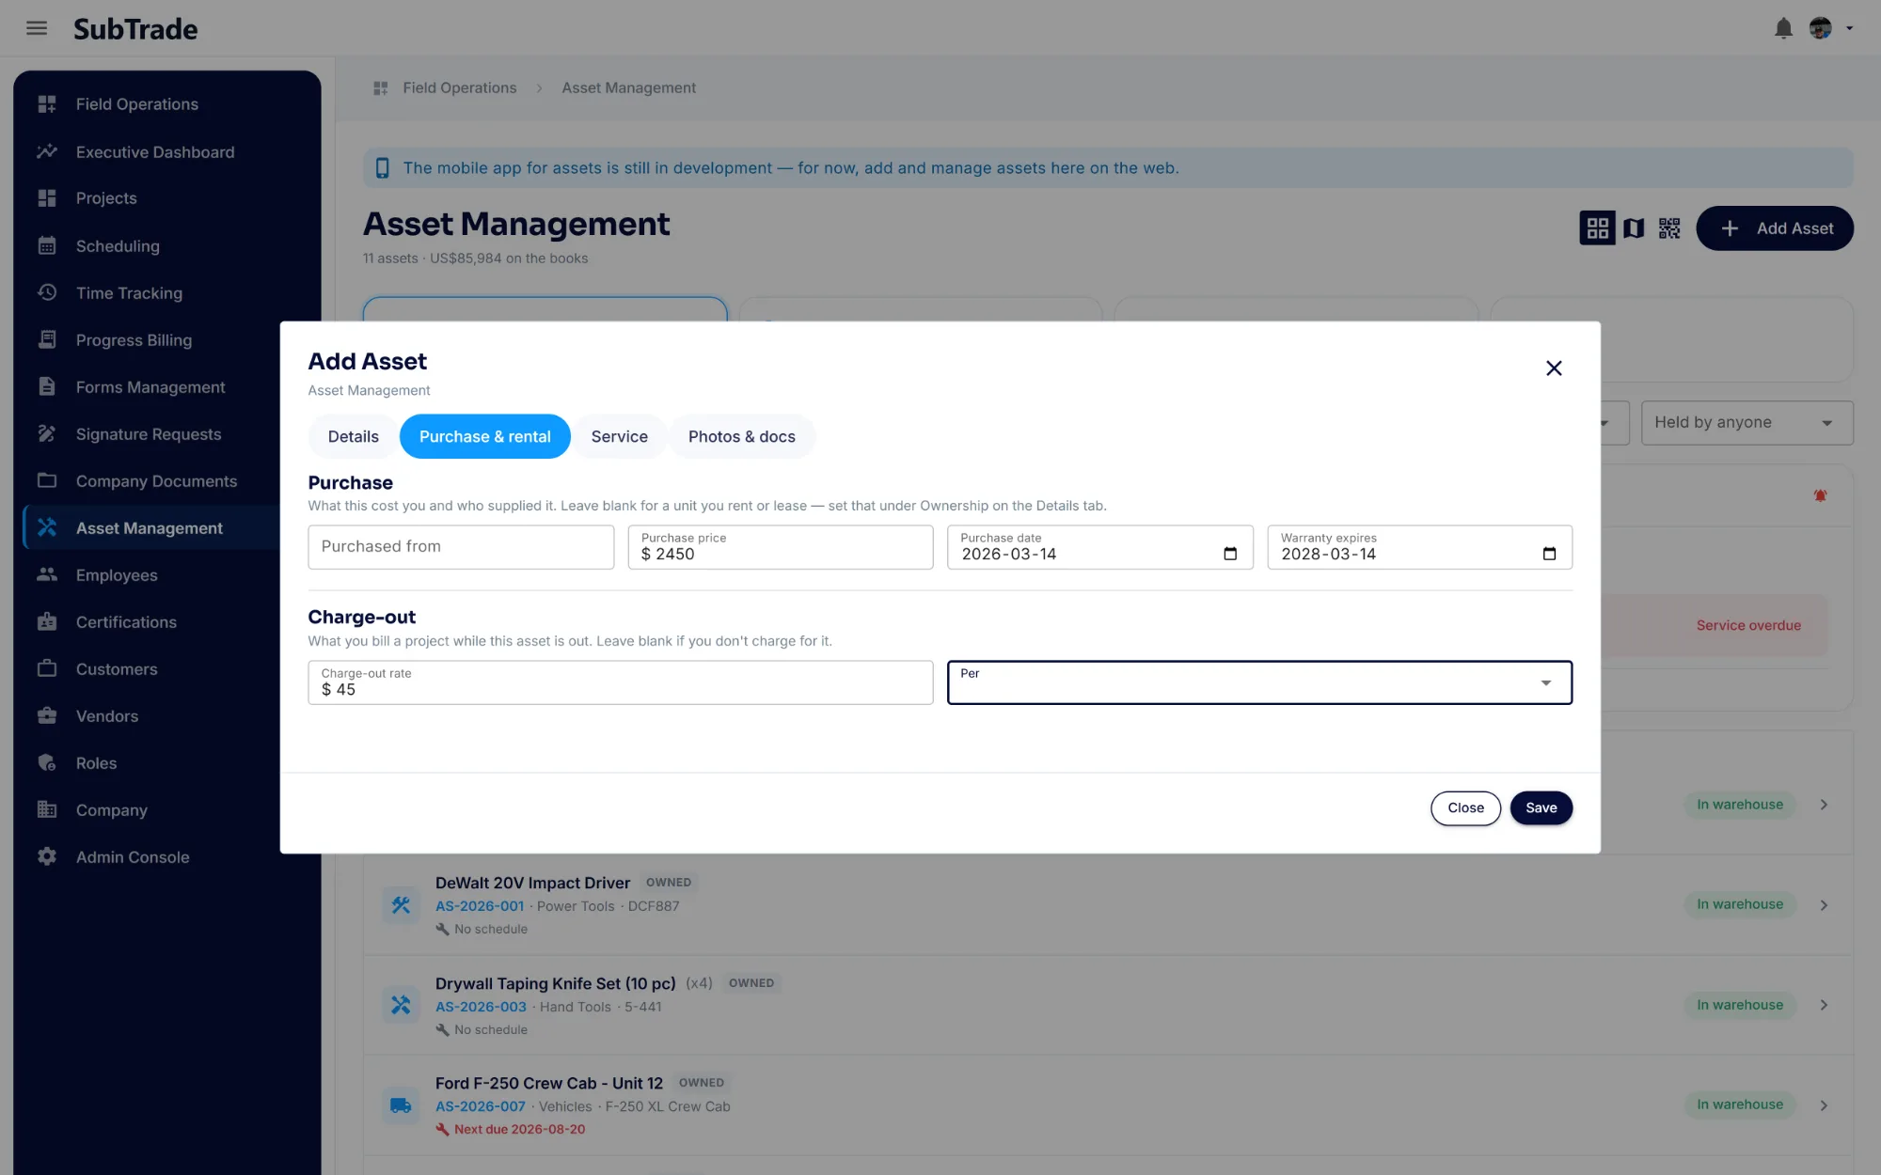
Task: Open the QR code scanner icon
Action: (1669, 228)
